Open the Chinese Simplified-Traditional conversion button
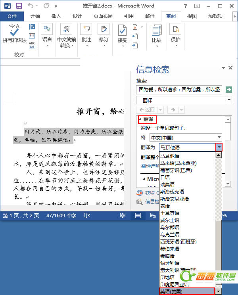This screenshot has height=295, width=238. pos(67,36)
